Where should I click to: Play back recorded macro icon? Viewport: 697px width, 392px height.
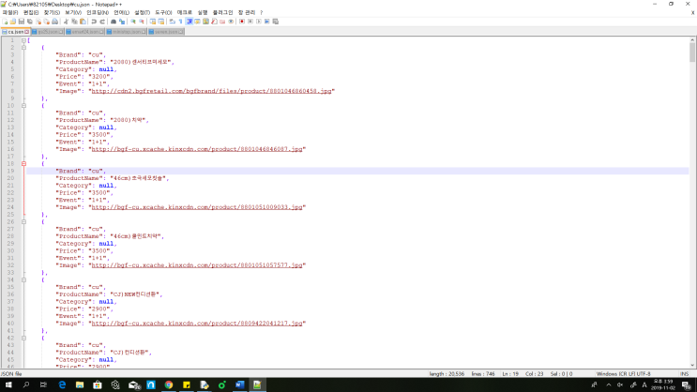[x=259, y=22]
